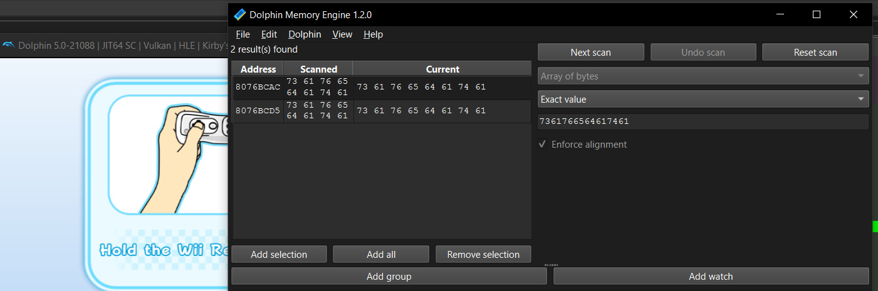878x291 pixels.
Task: Sort results by the Address column header
Action: [258, 69]
